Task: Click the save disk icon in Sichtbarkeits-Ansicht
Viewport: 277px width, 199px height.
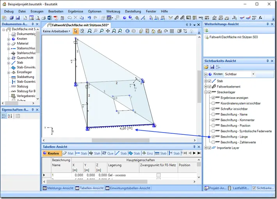Action: pos(212,67)
